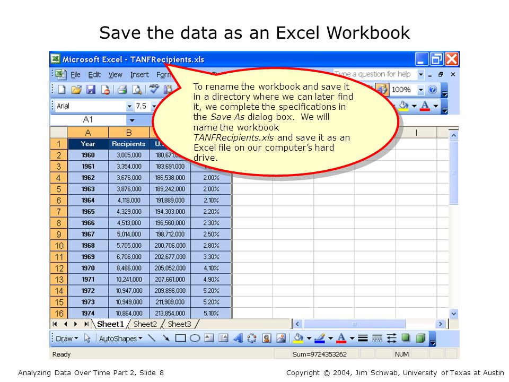Run the Spelling check ABC icon
The width and height of the screenshot is (509, 382).
tap(154, 89)
